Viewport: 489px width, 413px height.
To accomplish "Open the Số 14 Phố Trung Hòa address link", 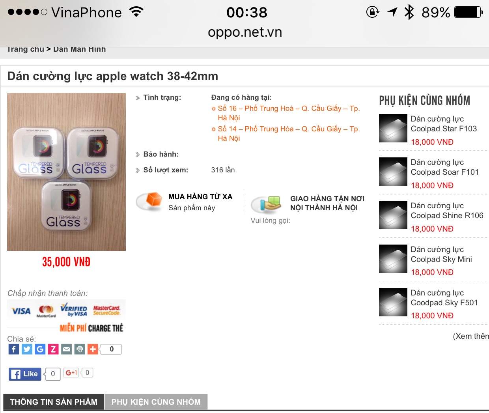I will tap(289, 133).
